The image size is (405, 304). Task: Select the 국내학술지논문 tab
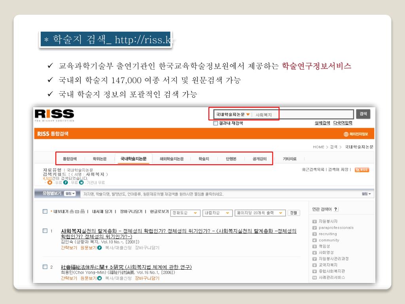click(133, 159)
